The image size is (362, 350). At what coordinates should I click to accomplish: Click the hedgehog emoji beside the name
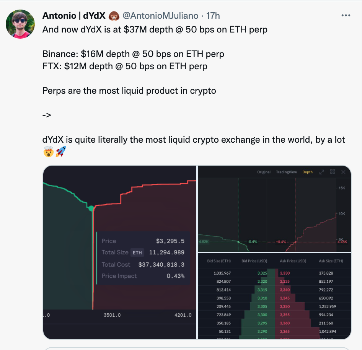tap(114, 16)
